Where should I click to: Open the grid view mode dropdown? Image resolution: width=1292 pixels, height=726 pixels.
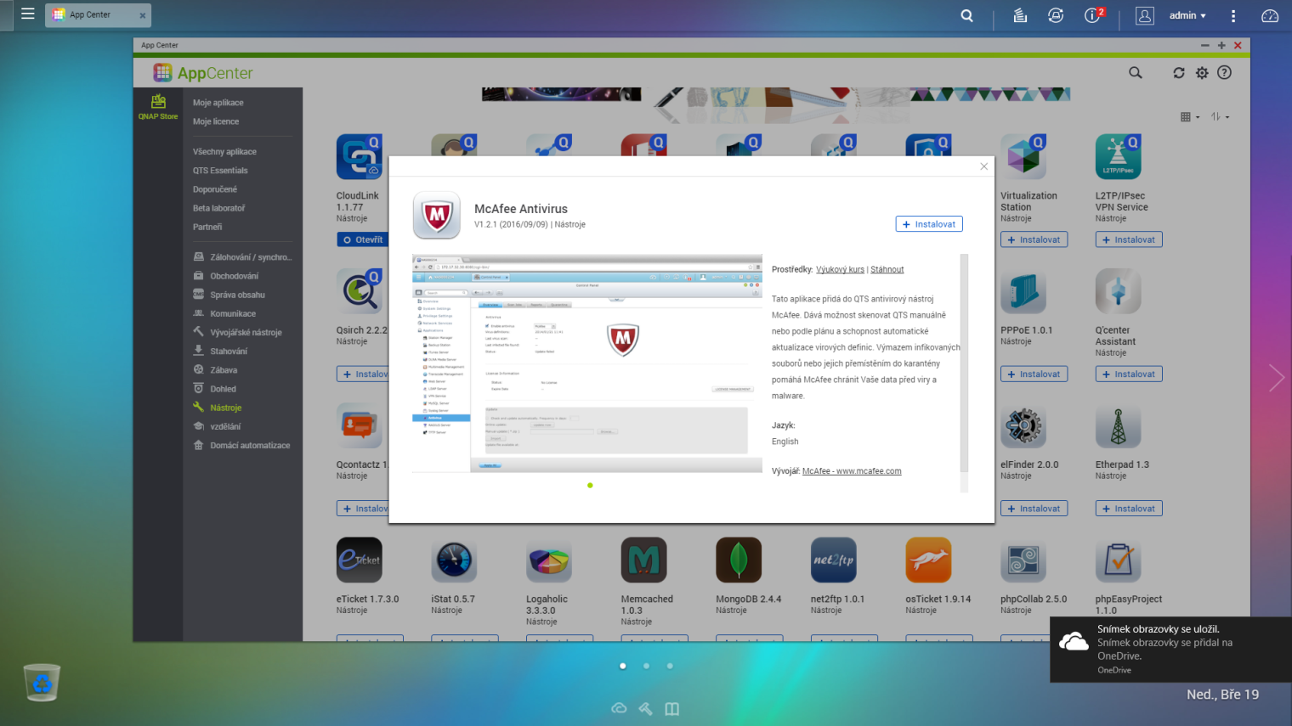point(1190,117)
